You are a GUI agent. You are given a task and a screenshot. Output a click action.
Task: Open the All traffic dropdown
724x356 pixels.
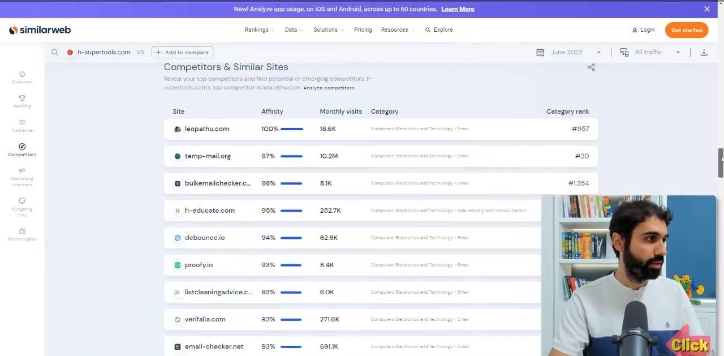[x=657, y=52]
